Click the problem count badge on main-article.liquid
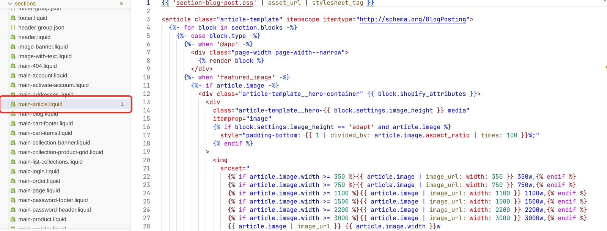607x231 pixels. pyautogui.click(x=122, y=104)
